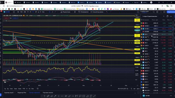
Task: Enter fullscreen mode icon in top toolbar
Action: click(x=161, y=12)
